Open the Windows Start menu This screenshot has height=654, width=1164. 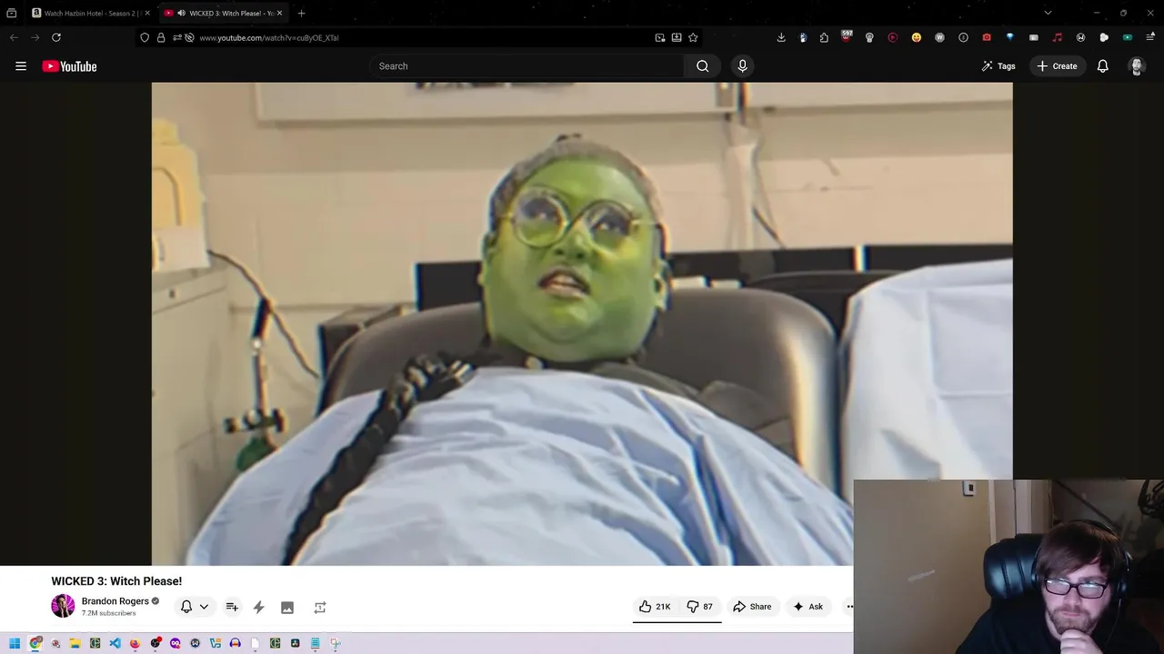tap(15, 643)
